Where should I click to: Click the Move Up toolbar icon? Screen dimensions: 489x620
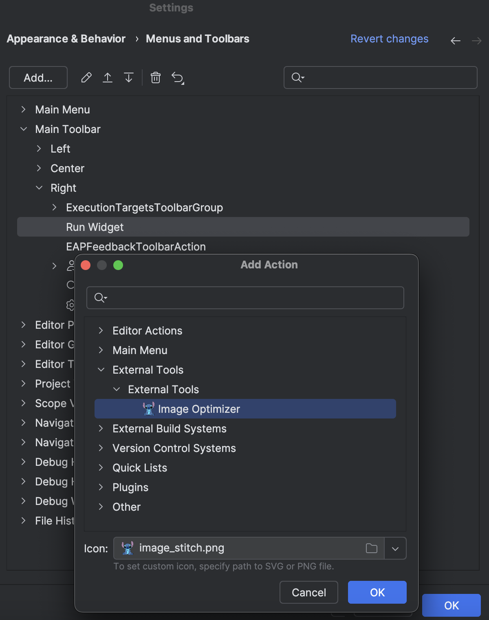point(108,77)
